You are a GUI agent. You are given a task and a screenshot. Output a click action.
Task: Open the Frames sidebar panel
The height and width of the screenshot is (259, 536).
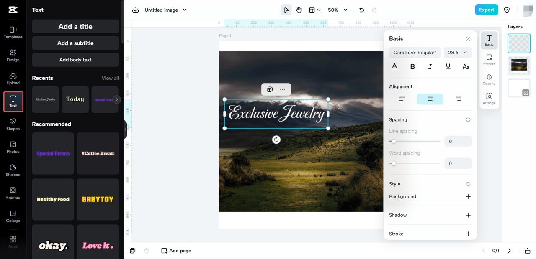(13, 193)
